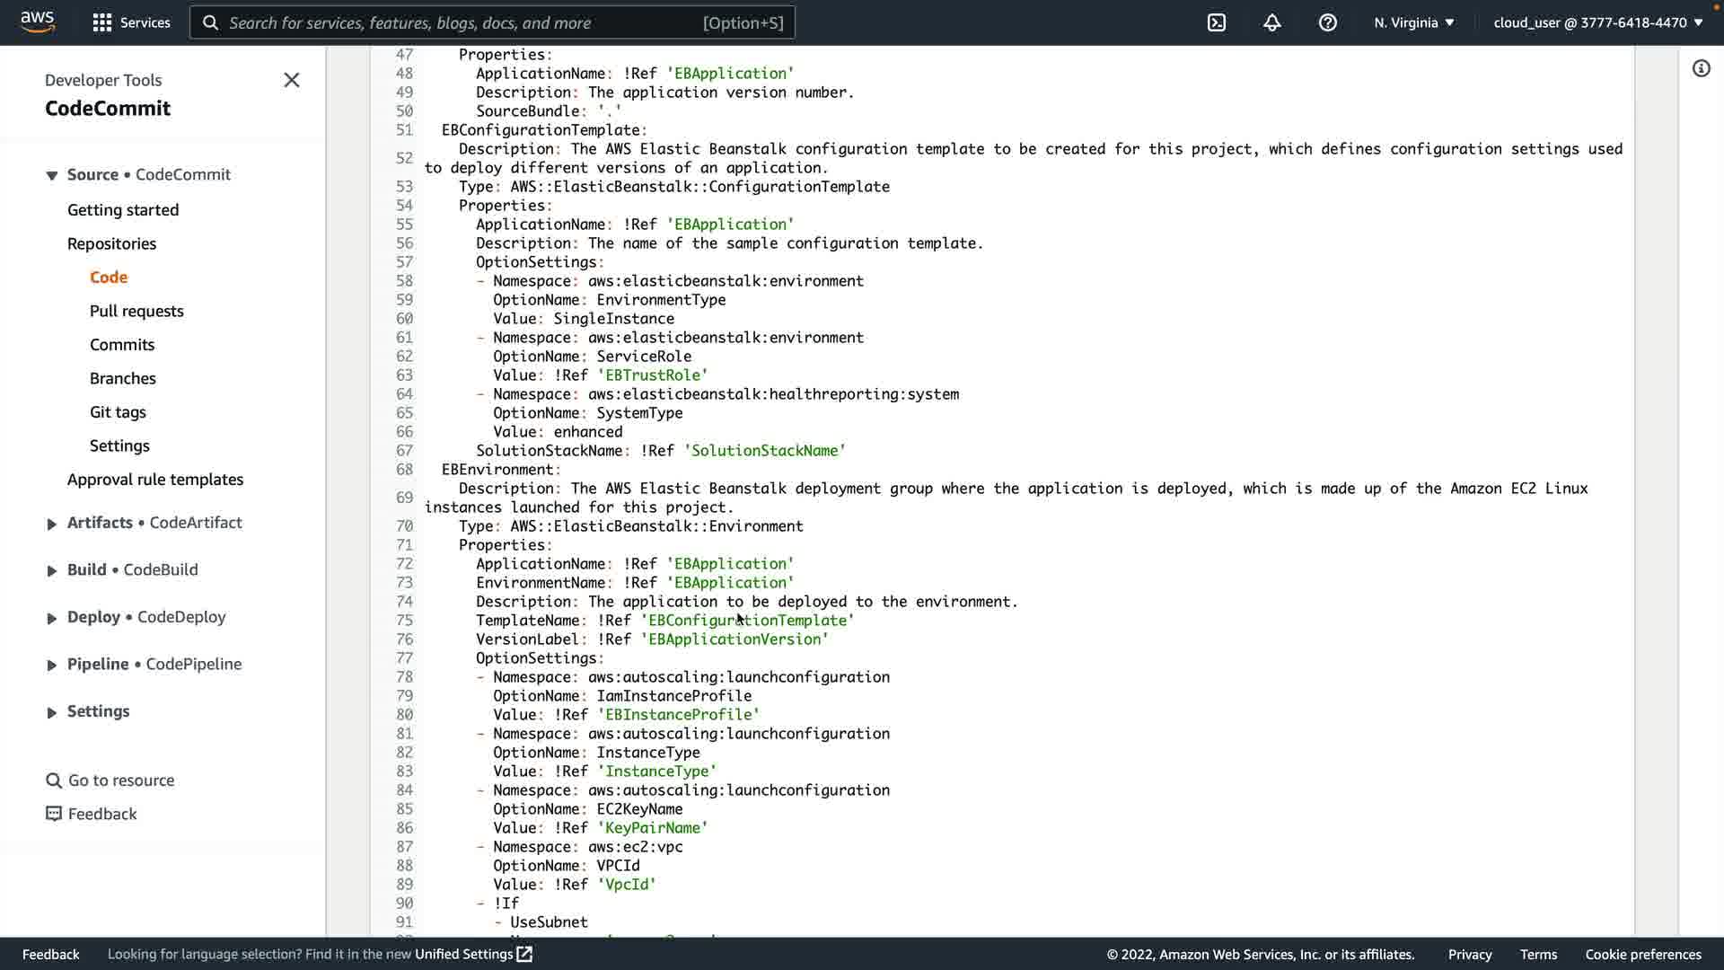Image resolution: width=1724 pixels, height=970 pixels.
Task: Expand the Artifacts CodeArtifact section
Action: pos(52,524)
